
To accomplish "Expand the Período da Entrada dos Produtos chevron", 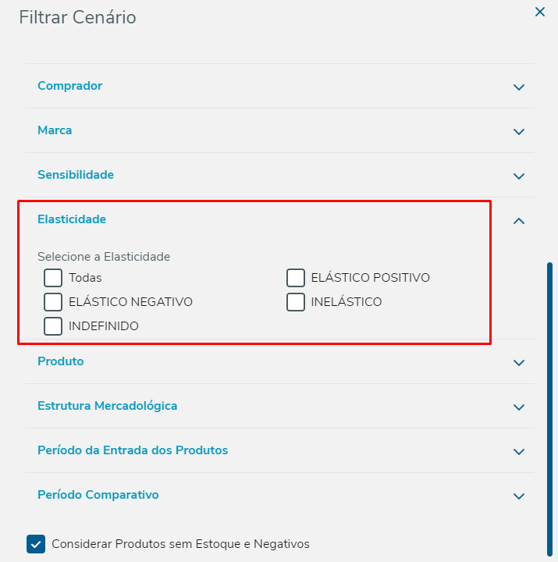I will pos(519,451).
